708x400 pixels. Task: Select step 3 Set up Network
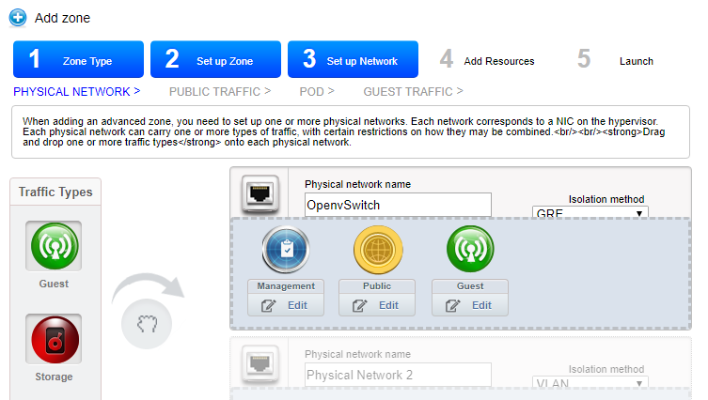pos(353,60)
